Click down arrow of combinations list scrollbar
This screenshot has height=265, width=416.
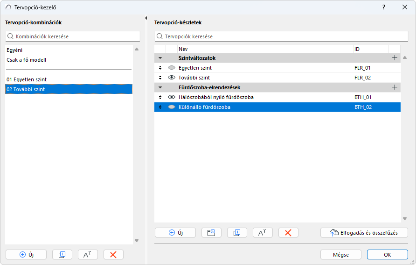click(137, 241)
